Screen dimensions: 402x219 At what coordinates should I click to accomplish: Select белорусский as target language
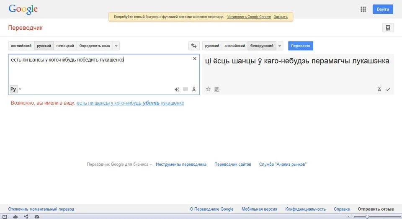point(262,46)
